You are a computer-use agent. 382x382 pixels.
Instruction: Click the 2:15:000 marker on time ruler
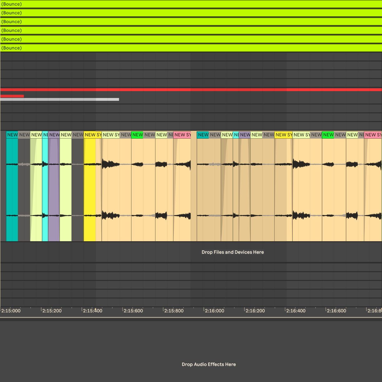[x=11, y=311]
